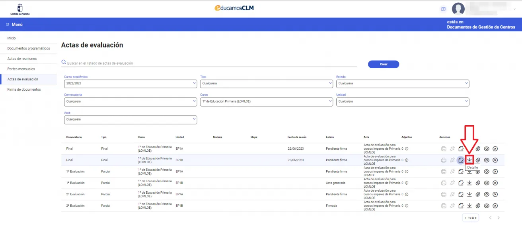Click the eye icon in the first Final EP1A row
The width and height of the screenshot is (522, 227).
click(486, 149)
